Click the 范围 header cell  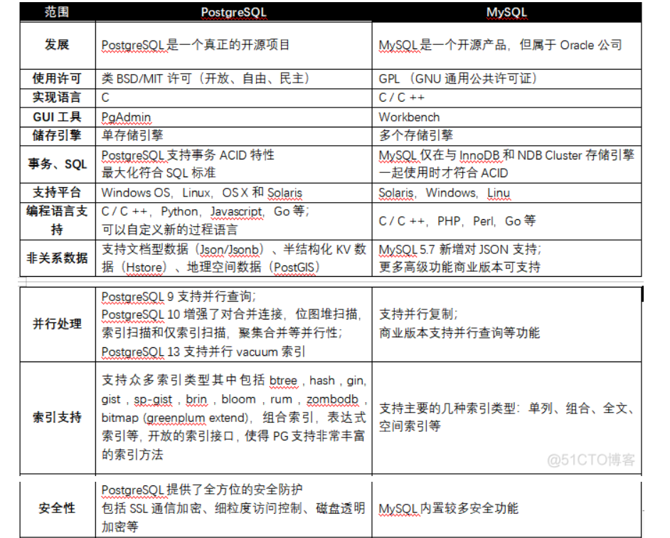[57, 12]
